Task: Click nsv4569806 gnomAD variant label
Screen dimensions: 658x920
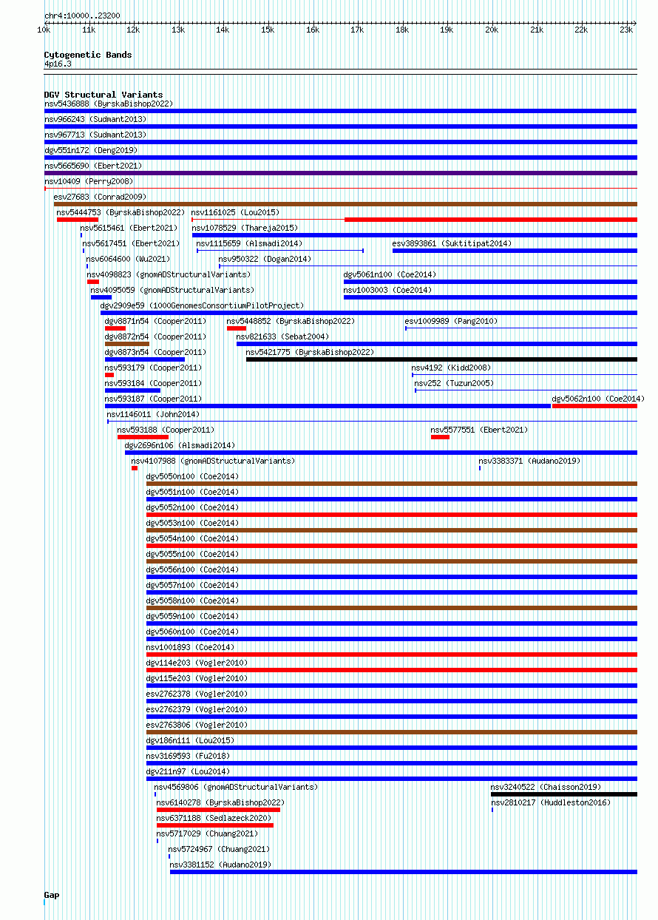Action: (236, 787)
